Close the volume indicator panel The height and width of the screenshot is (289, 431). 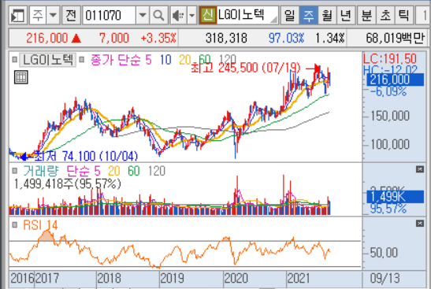coord(420,169)
